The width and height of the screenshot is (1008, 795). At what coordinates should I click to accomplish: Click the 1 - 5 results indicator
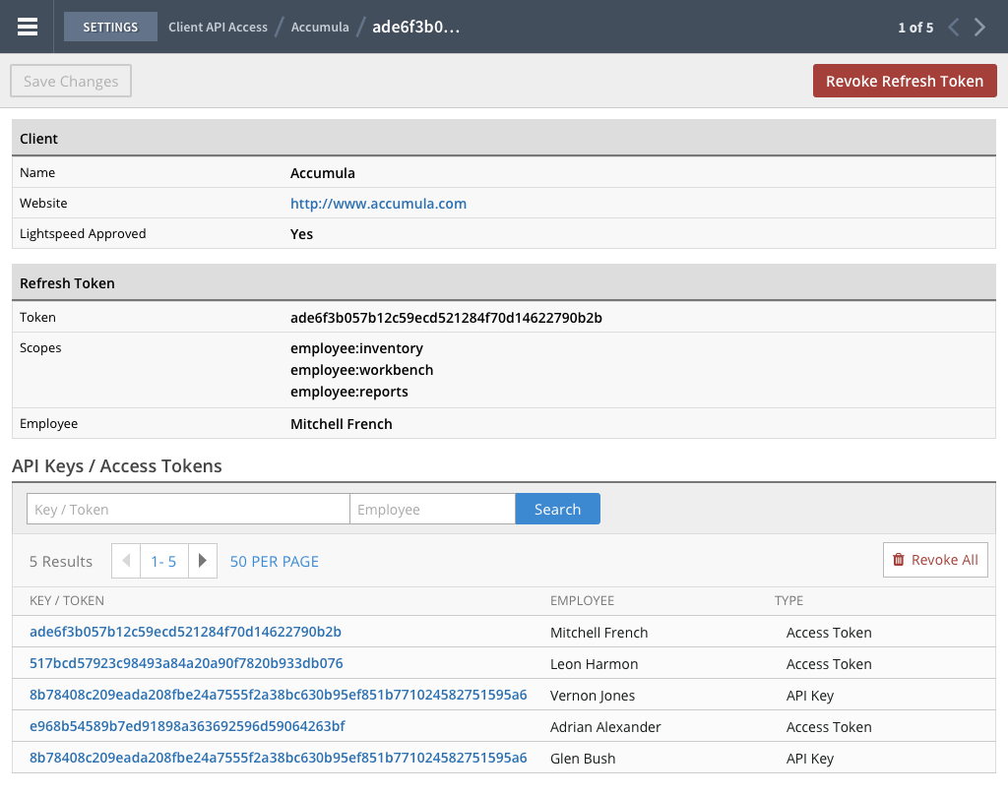pos(163,560)
